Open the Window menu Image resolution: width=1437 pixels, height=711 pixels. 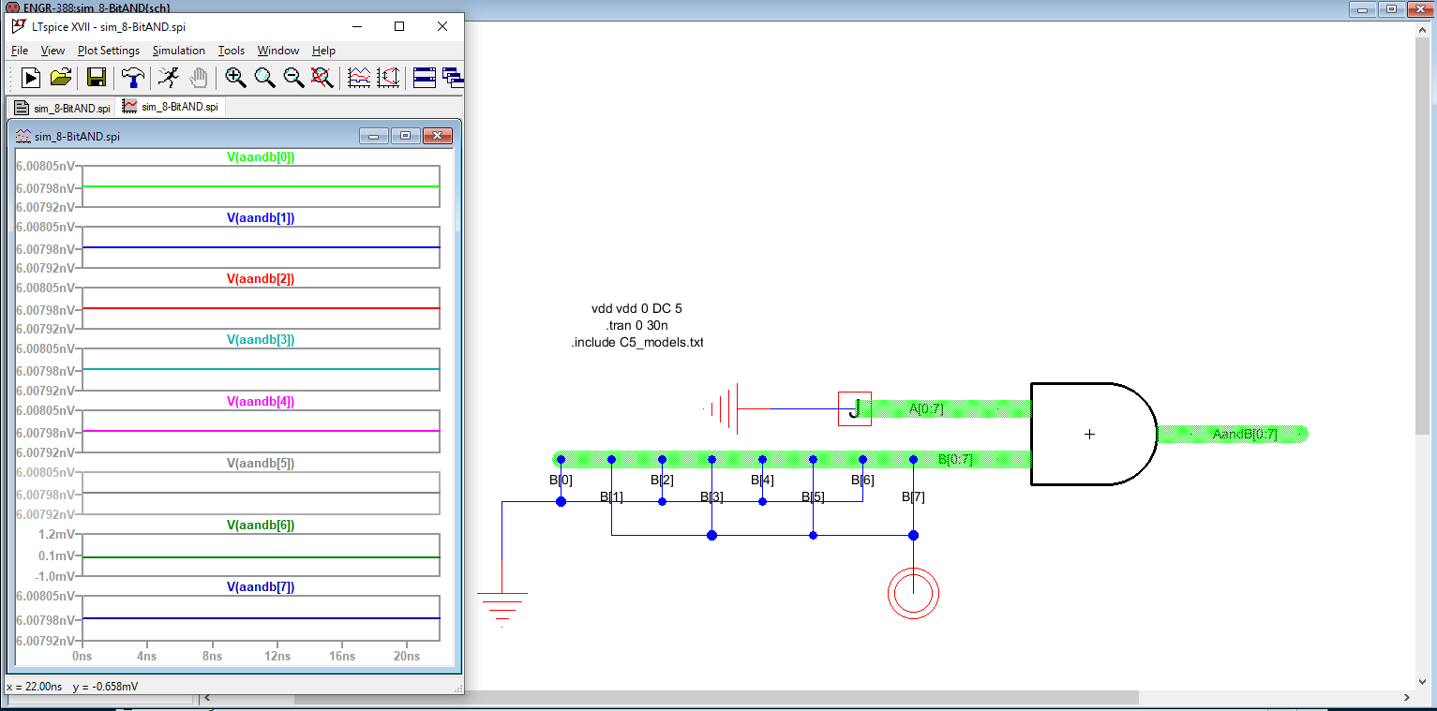pyautogui.click(x=278, y=51)
